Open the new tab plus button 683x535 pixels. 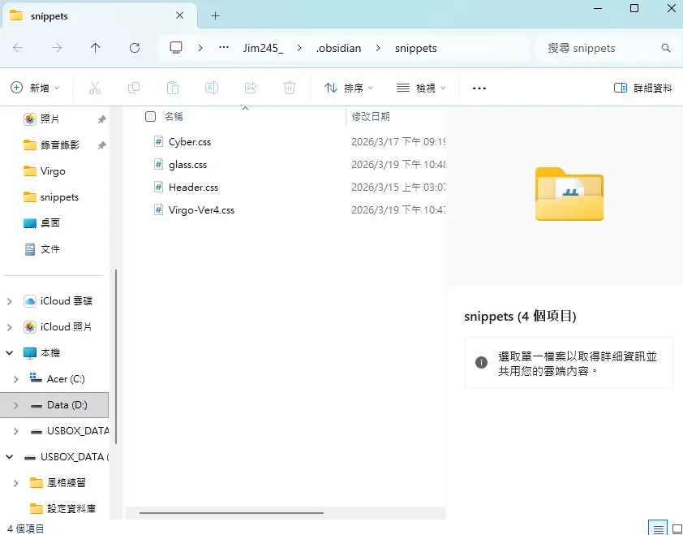[x=215, y=15]
